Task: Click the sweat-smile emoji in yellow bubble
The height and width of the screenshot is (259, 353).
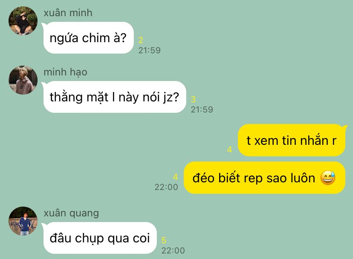Action: pos(328,178)
